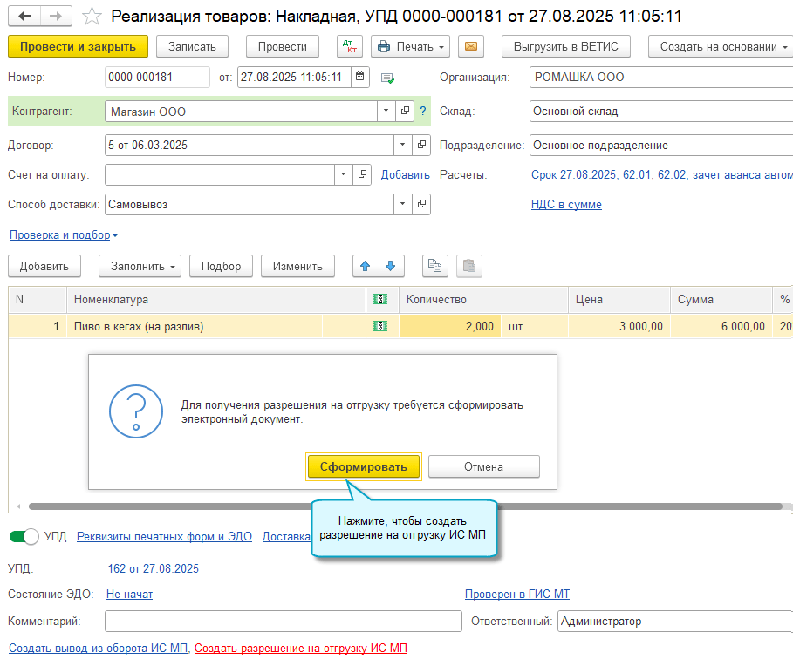Click the Не начат EDO status link
The height and width of the screenshot is (666, 793).
pyautogui.click(x=129, y=595)
